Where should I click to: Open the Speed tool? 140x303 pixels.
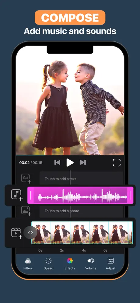click(x=48, y=263)
